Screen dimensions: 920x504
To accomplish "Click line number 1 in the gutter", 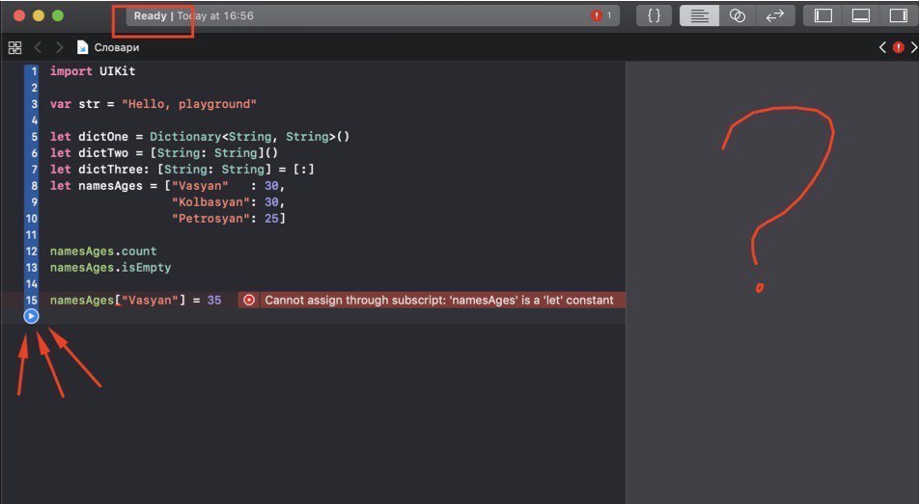I will 34,70.
